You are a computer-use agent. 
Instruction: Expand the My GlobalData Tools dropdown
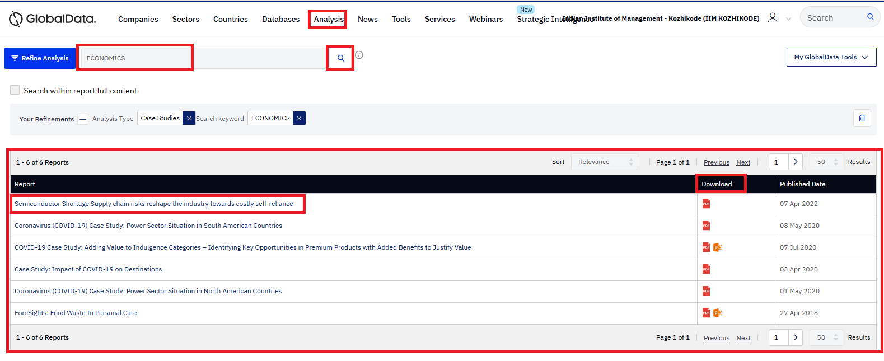831,57
